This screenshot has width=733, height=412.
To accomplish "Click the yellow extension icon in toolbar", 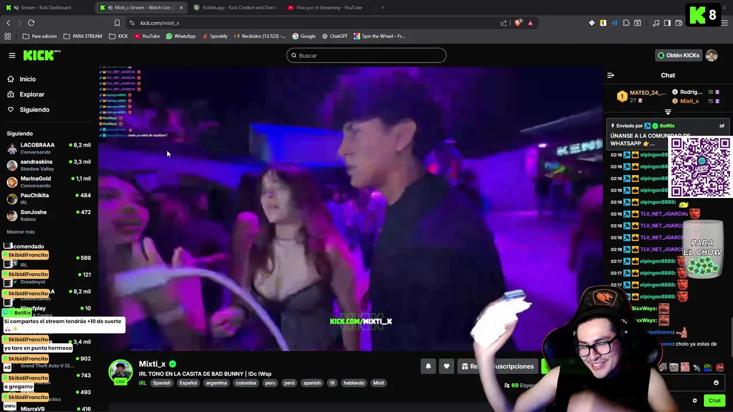I will pos(603,23).
